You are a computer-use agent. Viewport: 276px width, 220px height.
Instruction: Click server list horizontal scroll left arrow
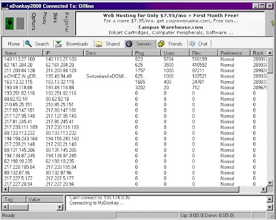6,189
